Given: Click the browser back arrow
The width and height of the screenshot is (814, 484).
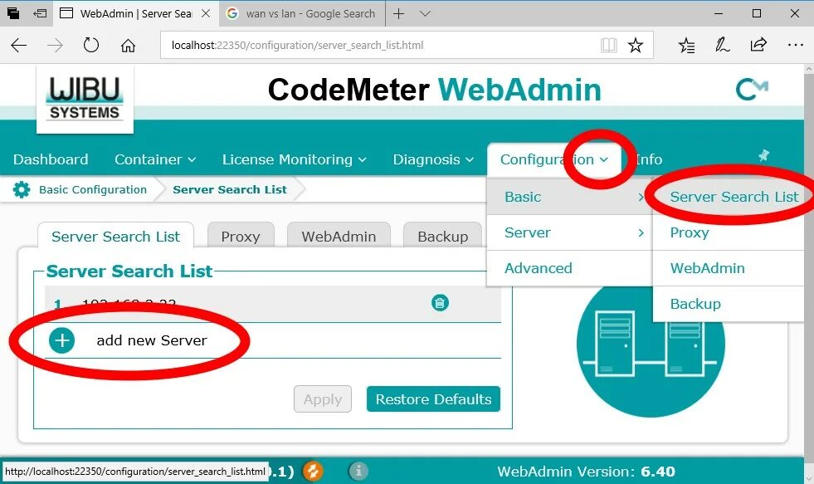Looking at the screenshot, I should tap(19, 46).
